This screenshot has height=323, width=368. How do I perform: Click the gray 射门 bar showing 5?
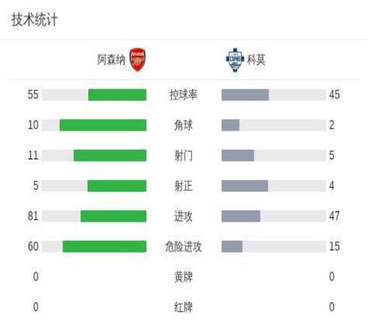238,156
